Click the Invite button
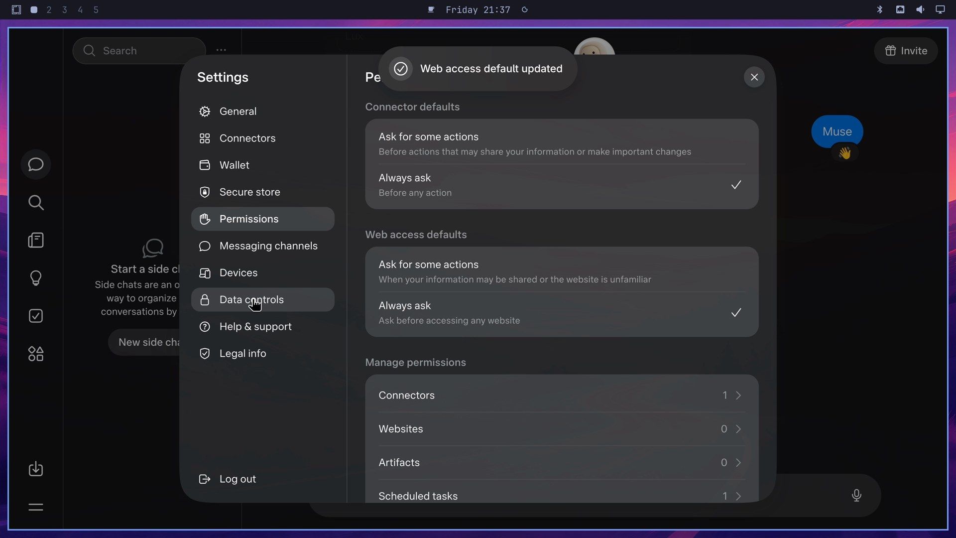Viewport: 956px width, 538px height. click(x=906, y=50)
